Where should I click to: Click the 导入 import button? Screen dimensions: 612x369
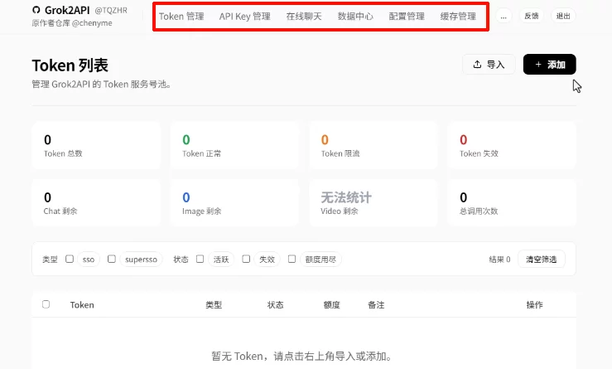pyautogui.click(x=489, y=65)
